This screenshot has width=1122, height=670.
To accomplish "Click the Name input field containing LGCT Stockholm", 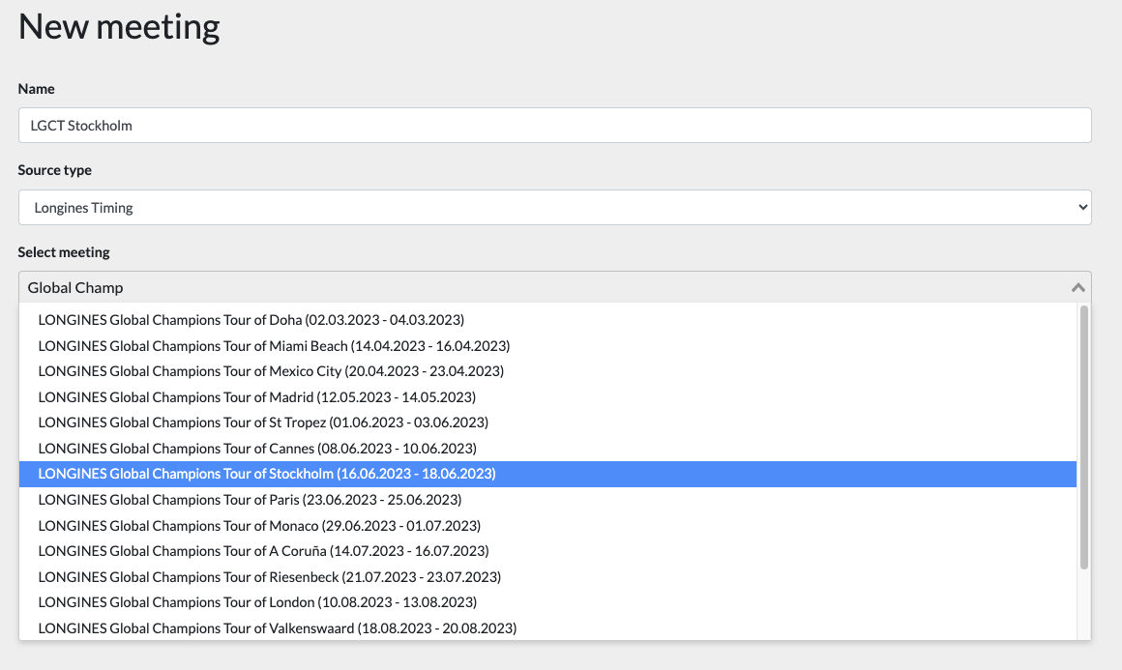I will tap(554, 125).
